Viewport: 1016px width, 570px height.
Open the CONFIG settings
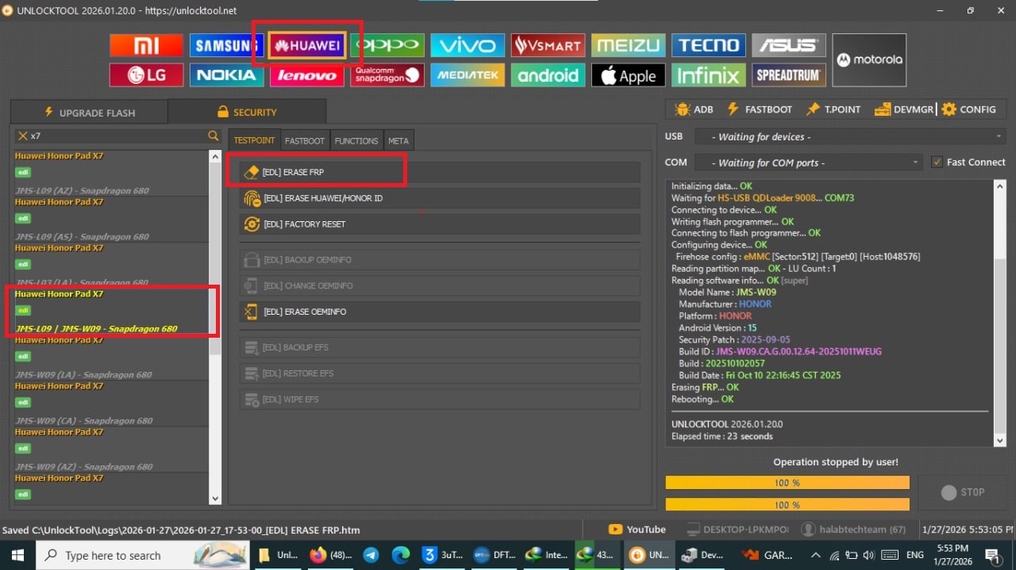tap(968, 109)
